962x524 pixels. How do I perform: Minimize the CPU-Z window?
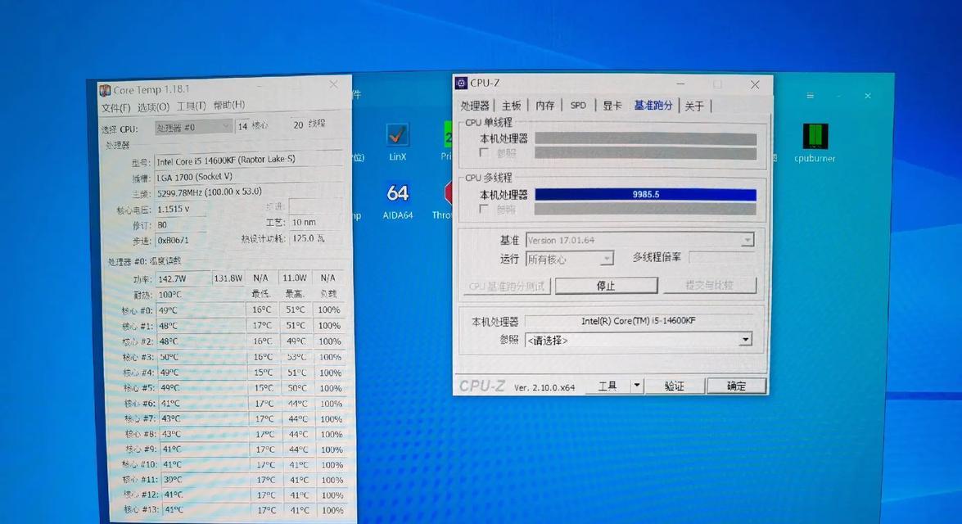(680, 84)
